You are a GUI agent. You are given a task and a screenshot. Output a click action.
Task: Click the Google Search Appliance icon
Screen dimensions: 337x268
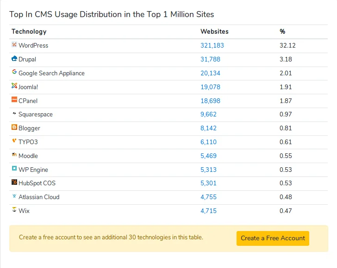click(x=14, y=73)
